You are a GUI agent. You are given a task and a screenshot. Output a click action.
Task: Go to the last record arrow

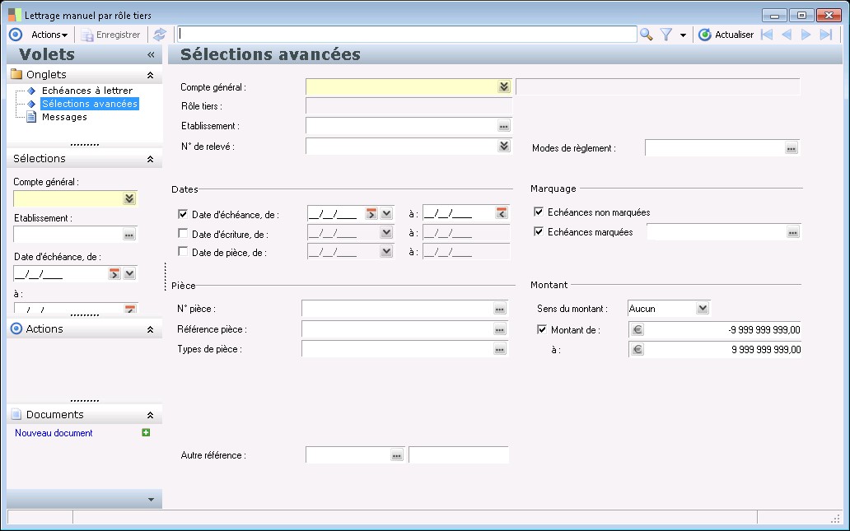pos(826,35)
